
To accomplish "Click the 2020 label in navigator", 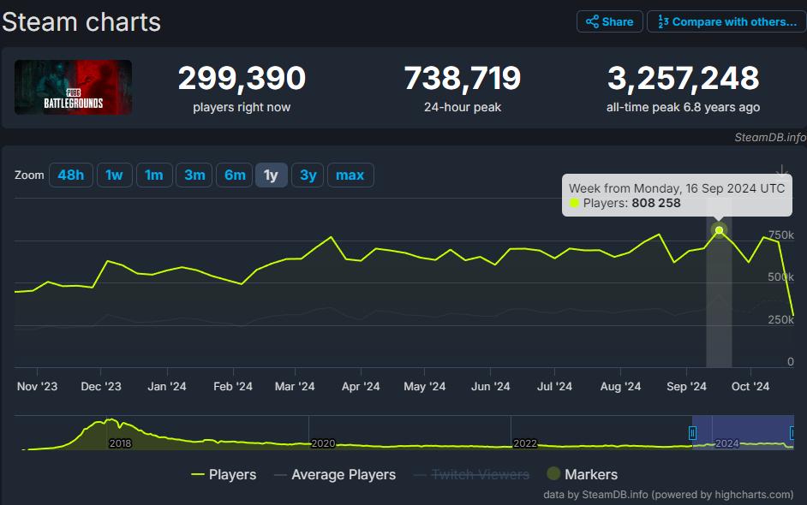I will click(x=323, y=443).
